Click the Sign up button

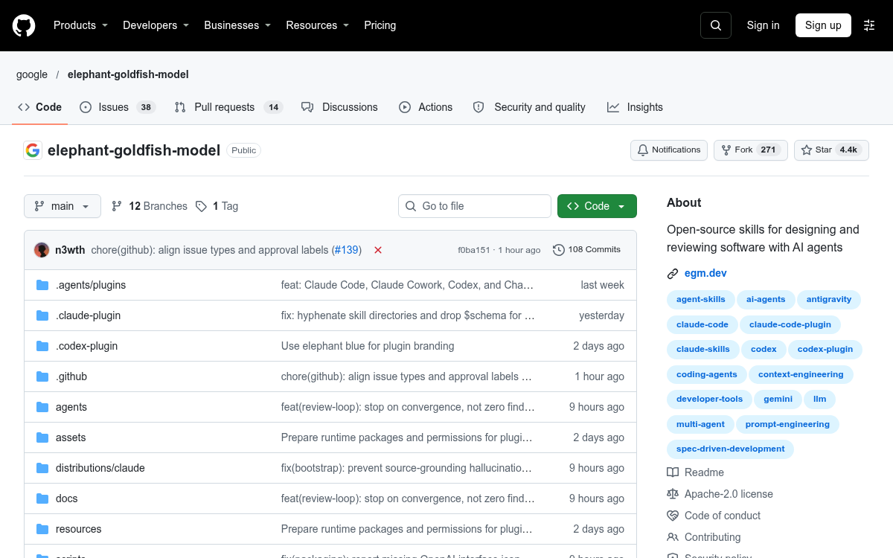[823, 25]
